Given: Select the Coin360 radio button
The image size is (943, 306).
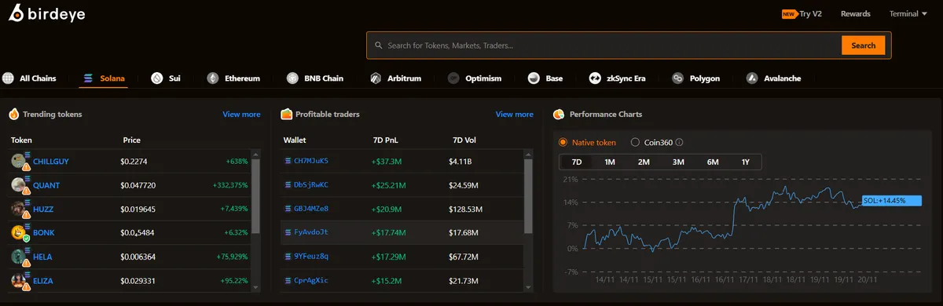Looking at the screenshot, I should tap(635, 143).
